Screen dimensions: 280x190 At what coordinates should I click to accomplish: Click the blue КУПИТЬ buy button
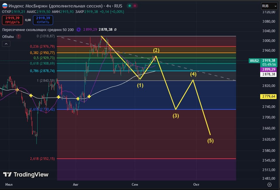43,20
